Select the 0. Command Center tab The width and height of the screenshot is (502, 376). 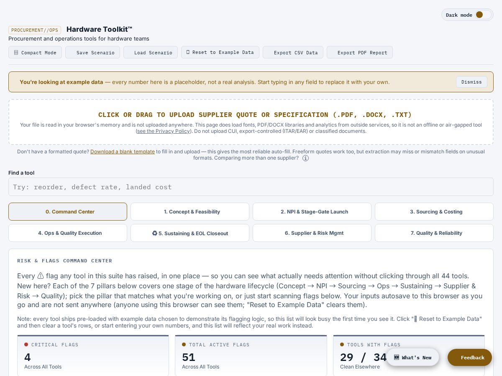click(68, 212)
